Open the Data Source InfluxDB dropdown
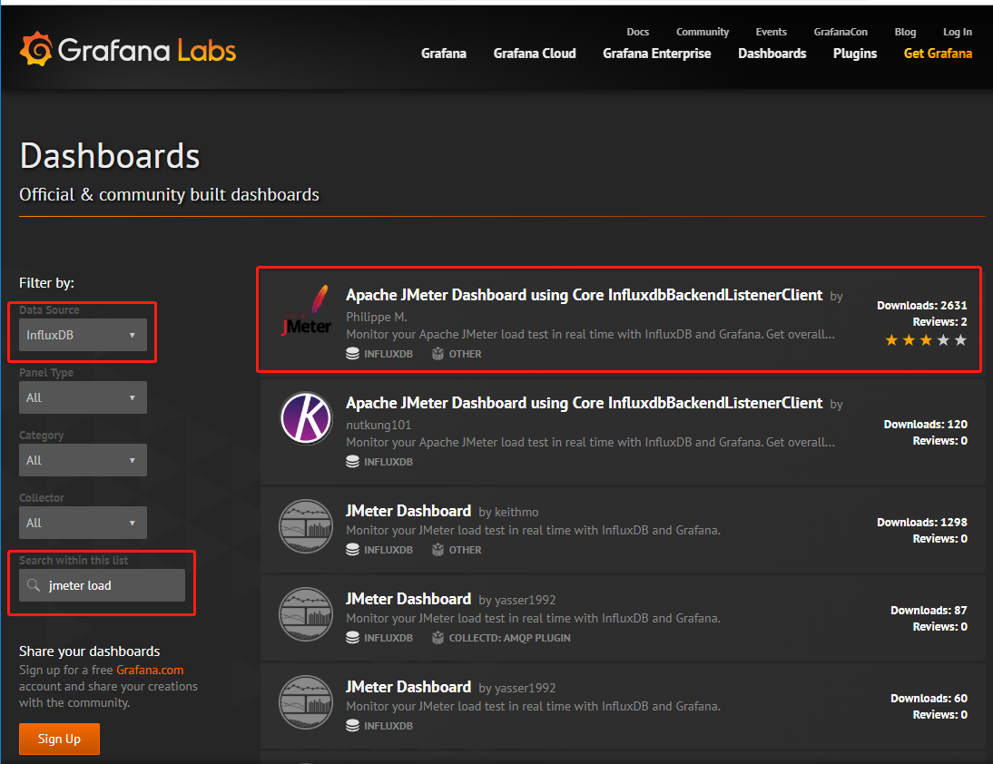The image size is (993, 764). (83, 335)
